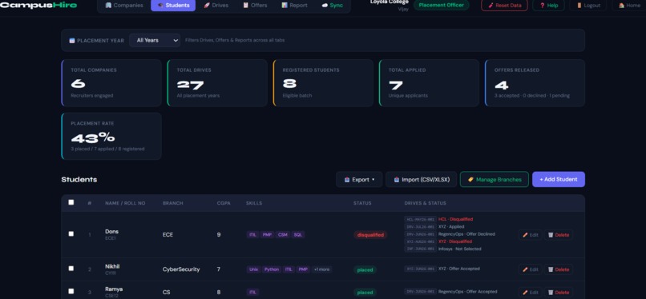Click the pencil icon in Ramya's row
The image size is (646, 299).
pyautogui.click(x=525, y=293)
